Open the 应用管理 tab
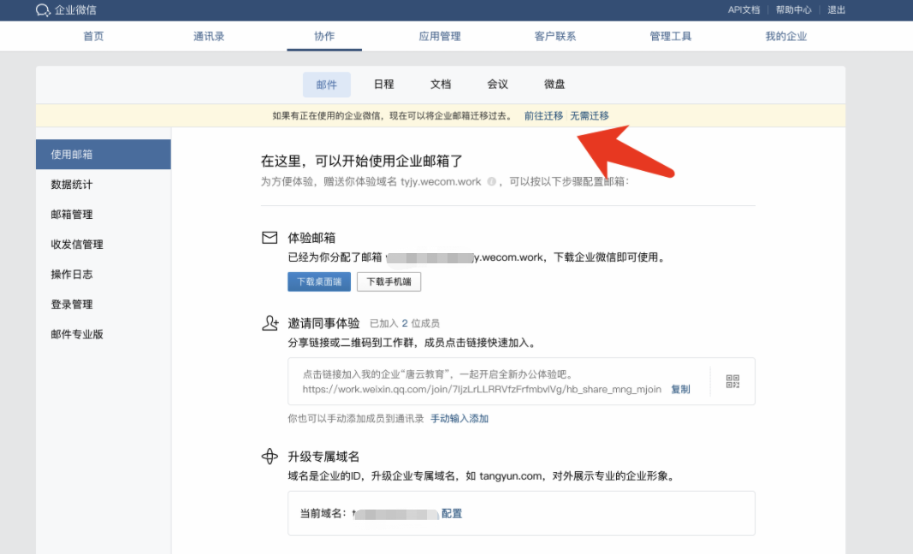 440,36
